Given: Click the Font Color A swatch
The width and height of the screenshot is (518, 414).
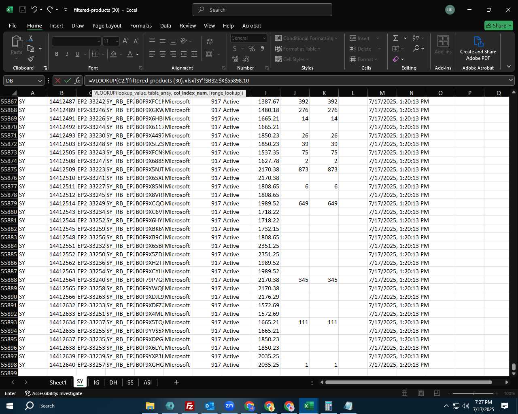Looking at the screenshot, I should pyautogui.click(x=130, y=54).
